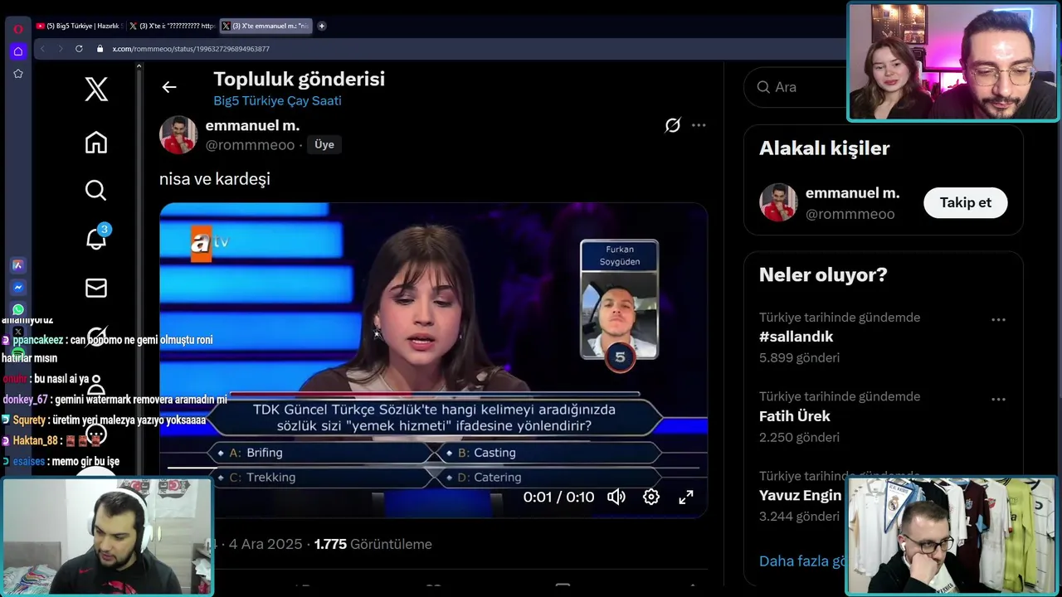Open Big5 Türkiye Çay Saati community link
This screenshot has height=597, width=1062.
pos(277,100)
